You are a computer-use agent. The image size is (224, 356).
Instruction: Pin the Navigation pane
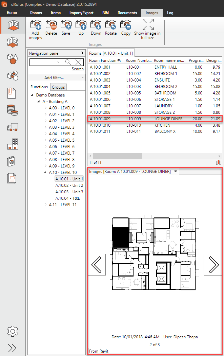point(82,53)
